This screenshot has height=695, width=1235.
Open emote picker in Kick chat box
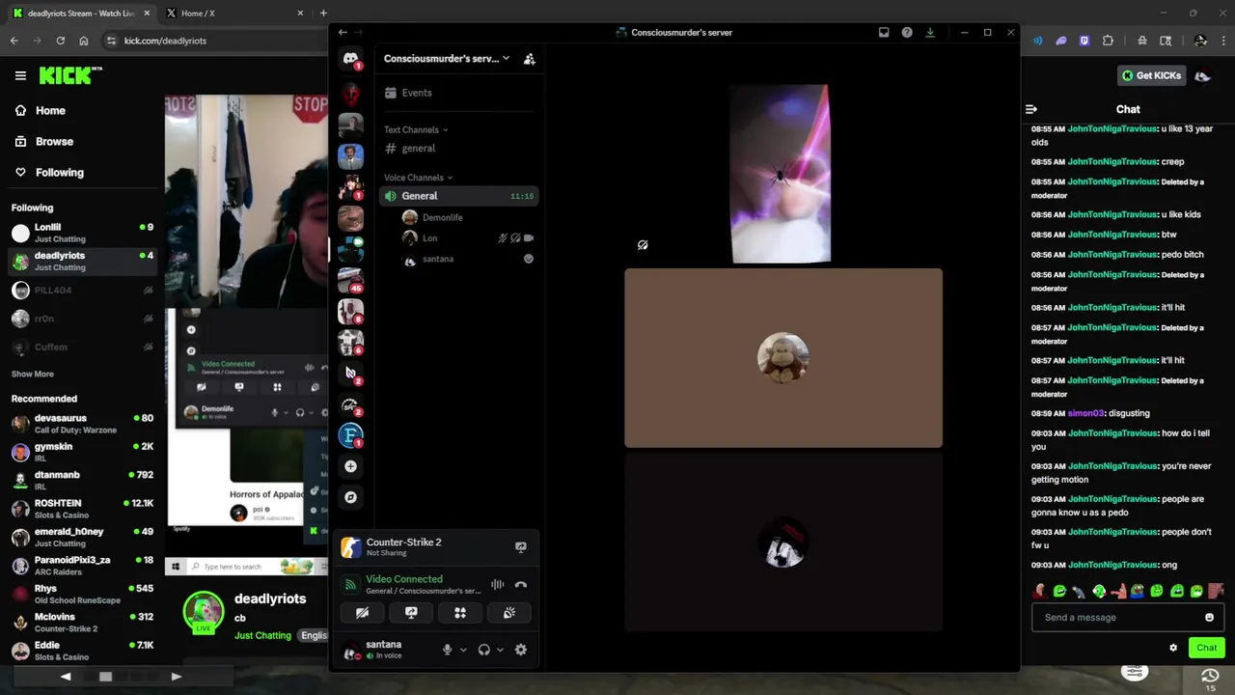(1209, 618)
